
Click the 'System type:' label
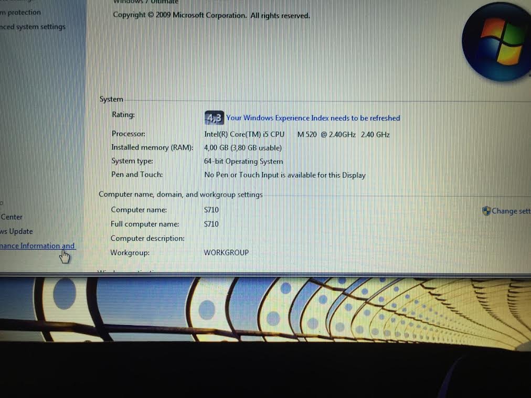pos(132,161)
